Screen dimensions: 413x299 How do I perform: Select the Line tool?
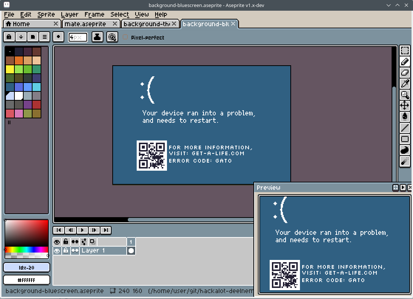pos(405,128)
